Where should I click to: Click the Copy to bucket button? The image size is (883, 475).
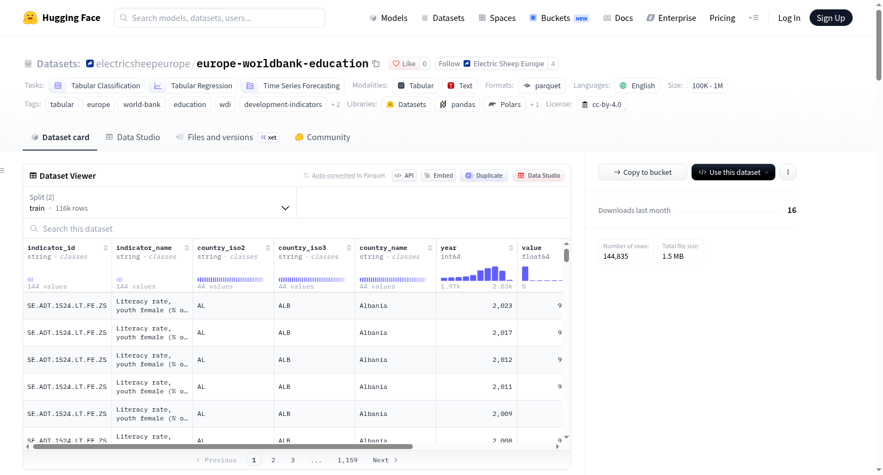coord(642,172)
